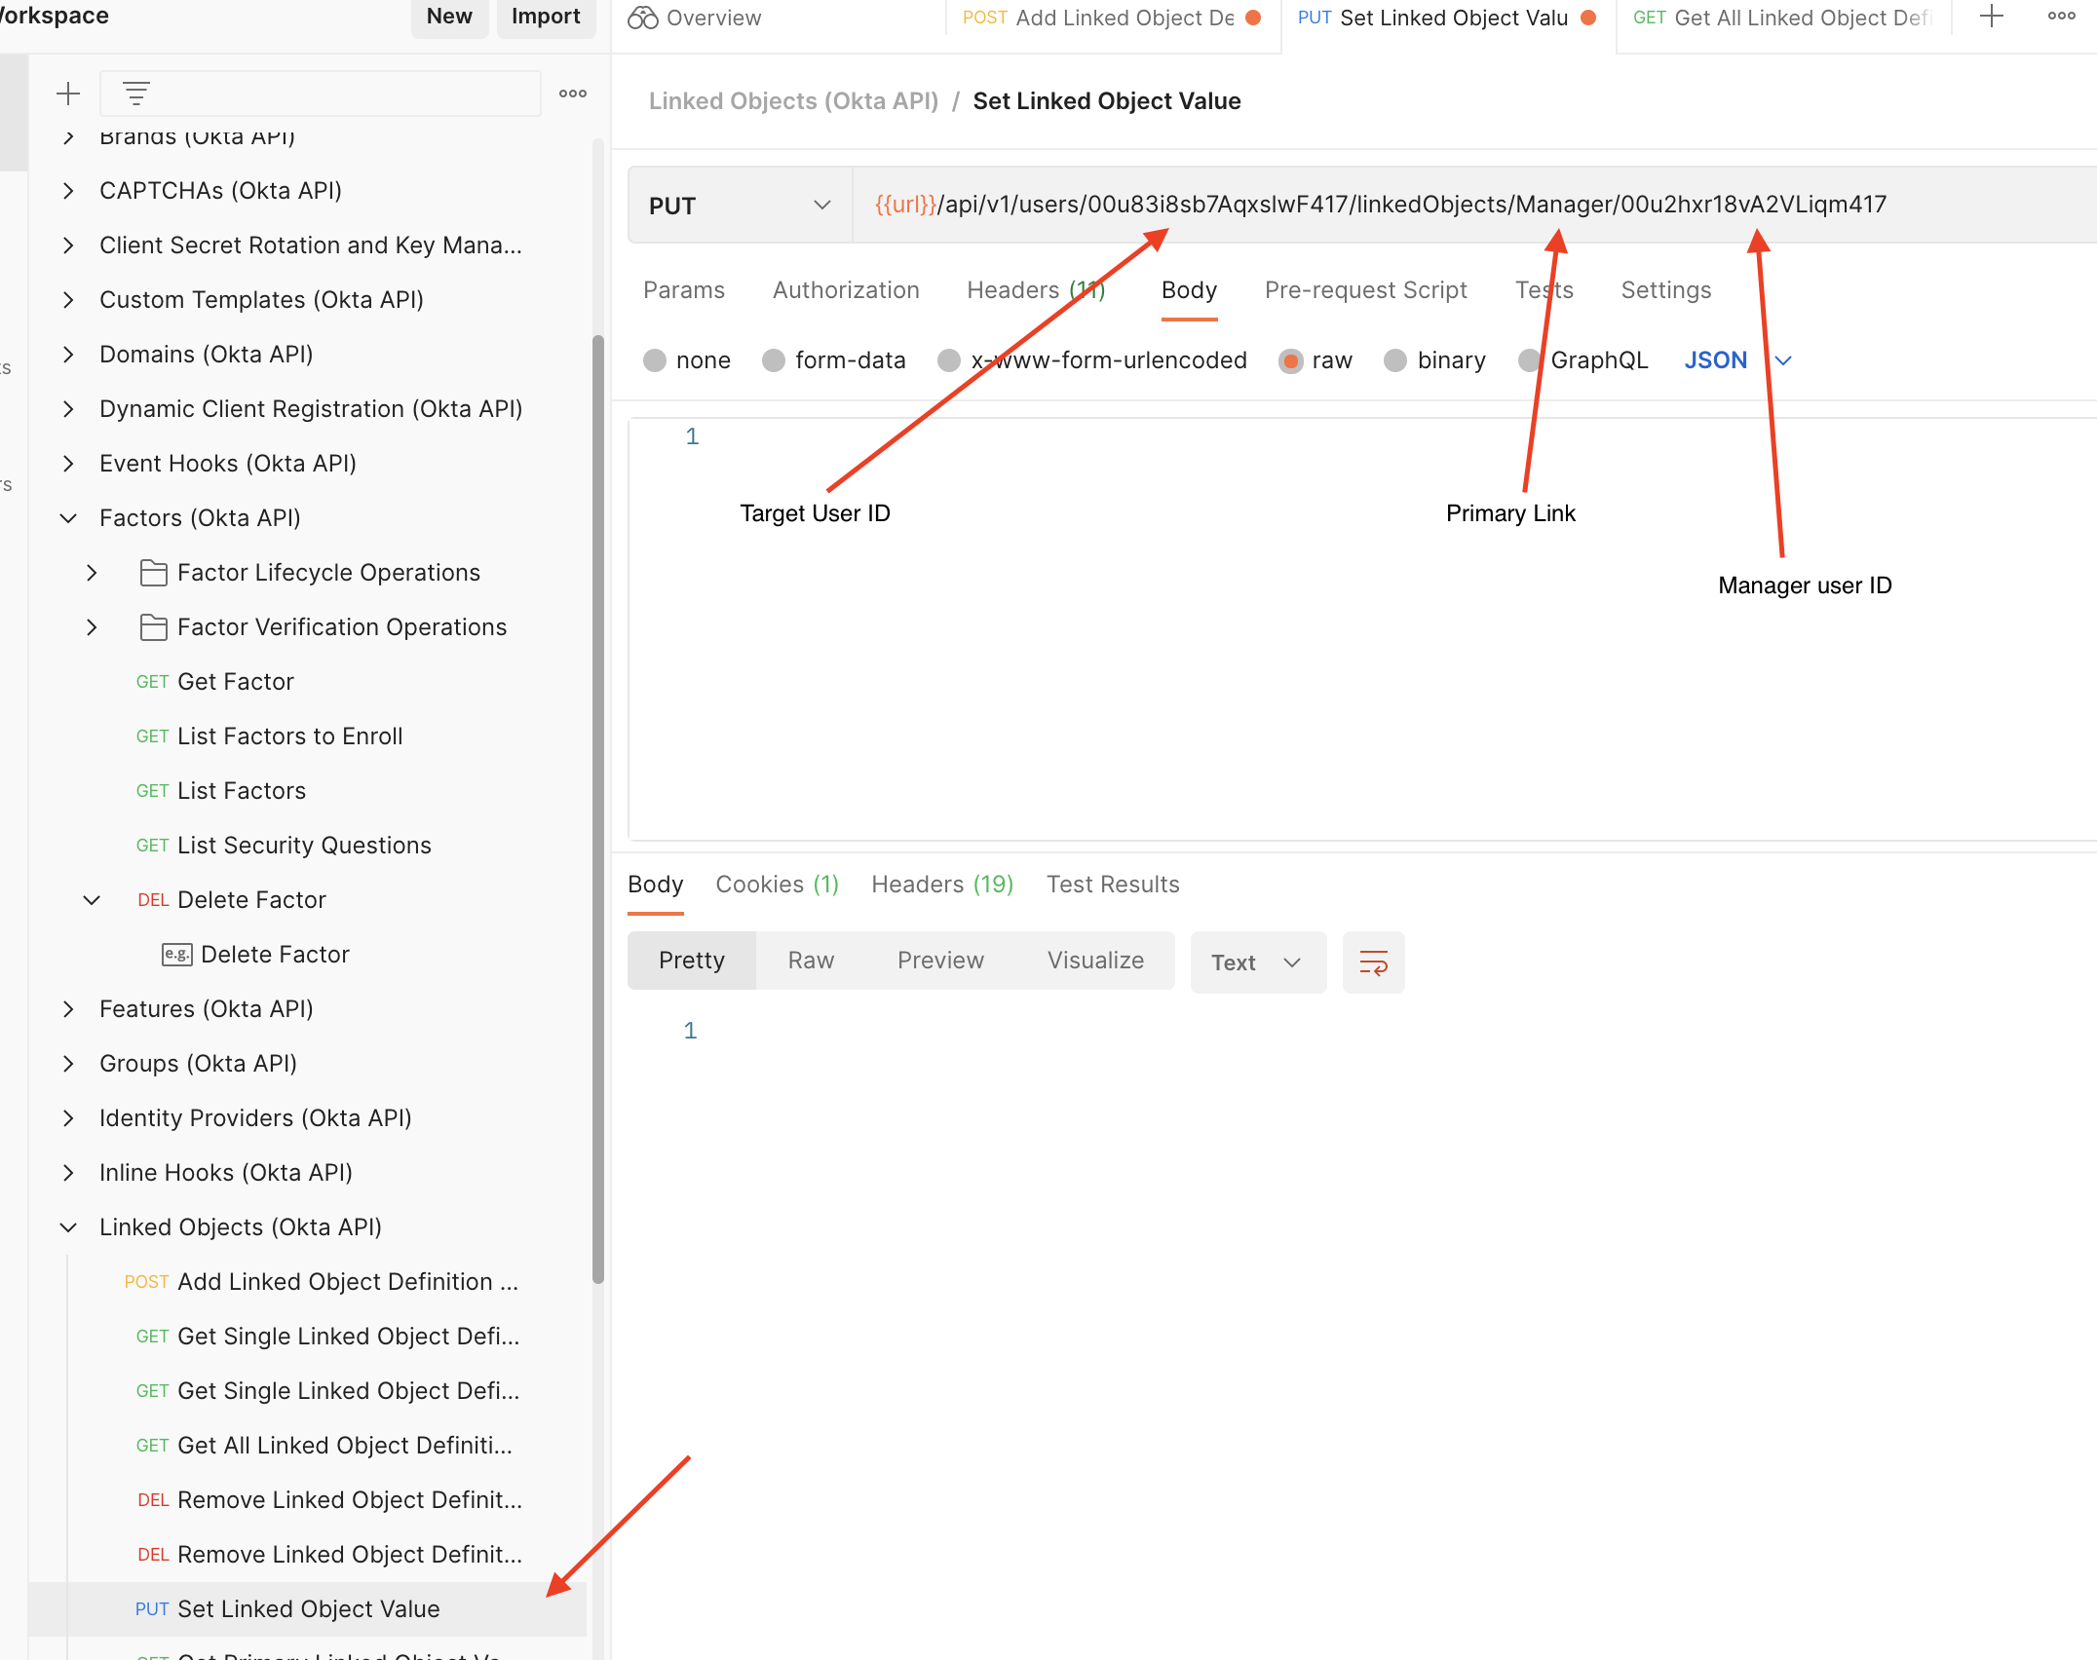Select the none body type
Viewport: 2097px width, 1660px height.
point(655,360)
